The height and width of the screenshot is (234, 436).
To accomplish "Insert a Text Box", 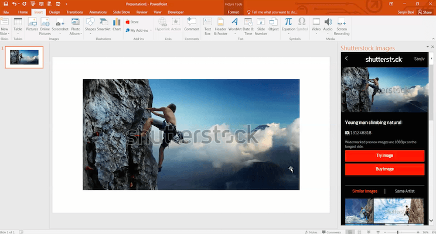I will [x=207, y=26].
